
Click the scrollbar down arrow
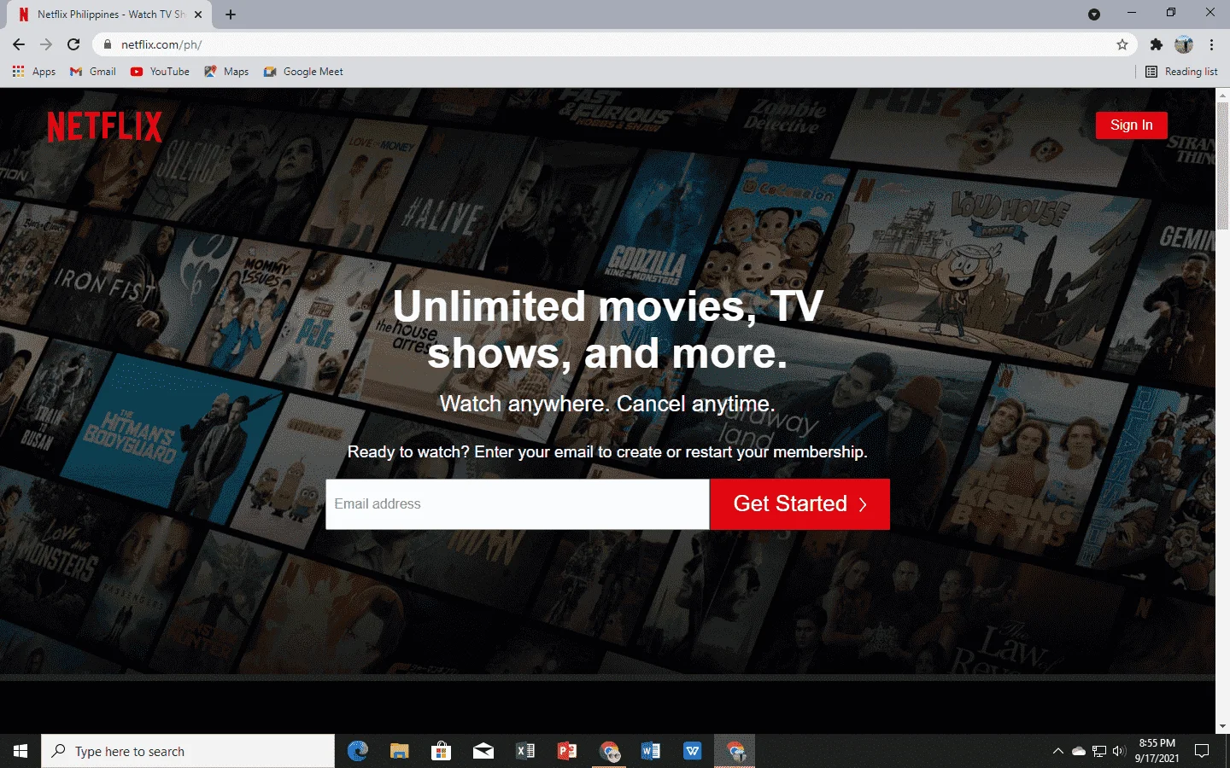(1222, 726)
